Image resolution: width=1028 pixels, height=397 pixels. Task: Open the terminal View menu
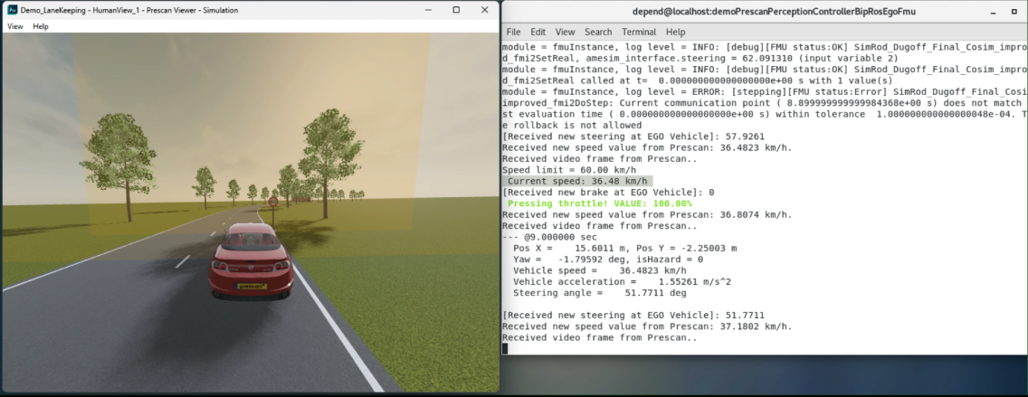coord(565,32)
